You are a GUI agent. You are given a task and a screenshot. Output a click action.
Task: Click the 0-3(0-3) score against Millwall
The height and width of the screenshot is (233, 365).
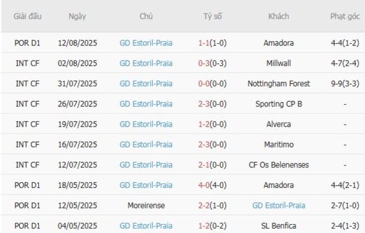coord(212,63)
